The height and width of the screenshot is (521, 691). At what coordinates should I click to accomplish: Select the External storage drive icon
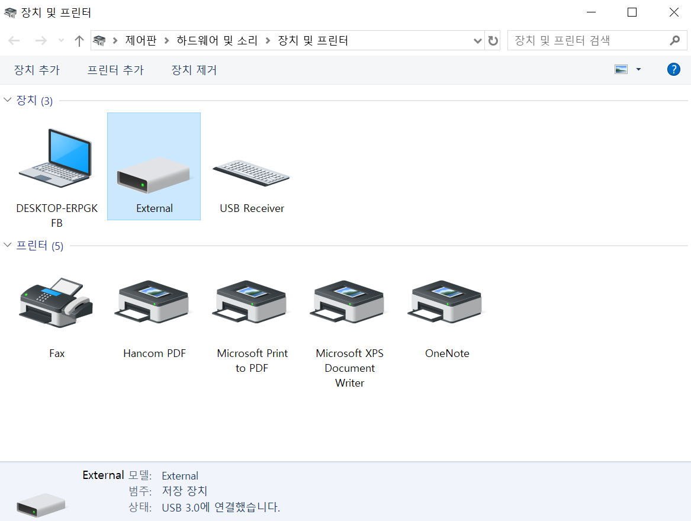point(153,175)
